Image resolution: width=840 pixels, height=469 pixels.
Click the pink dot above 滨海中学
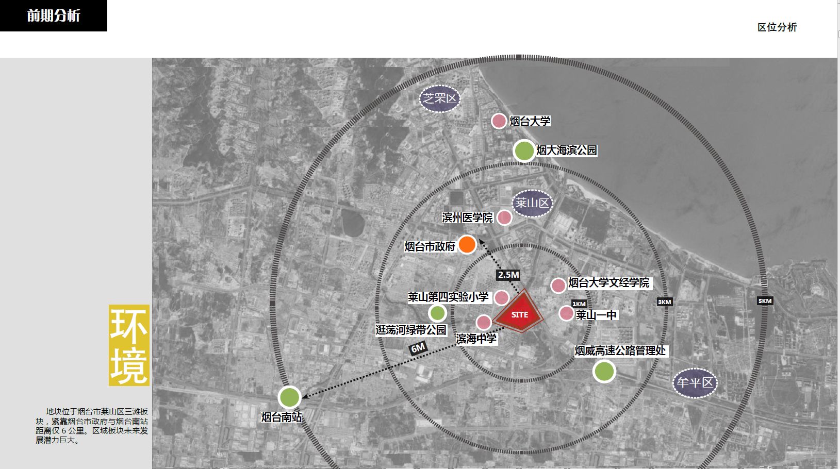pos(484,323)
